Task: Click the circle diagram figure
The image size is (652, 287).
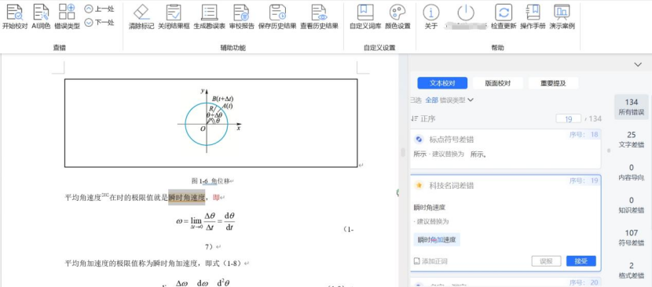Action: point(209,122)
